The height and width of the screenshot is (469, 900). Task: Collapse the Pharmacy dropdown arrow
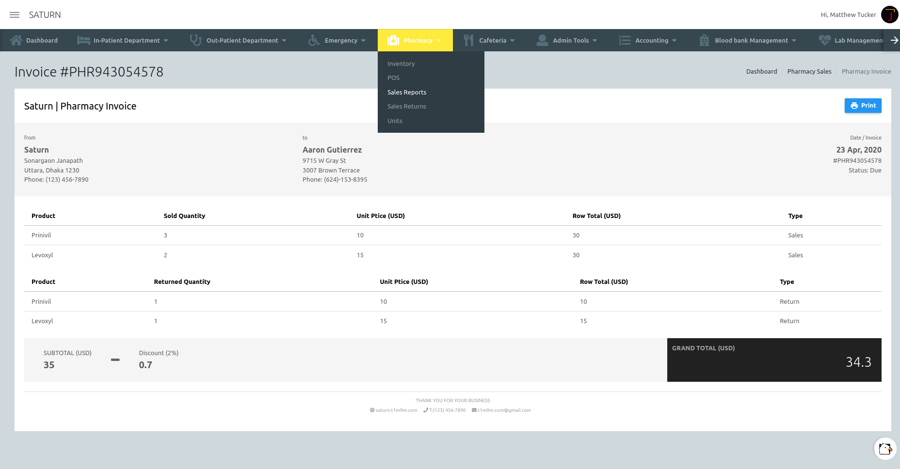(438, 41)
